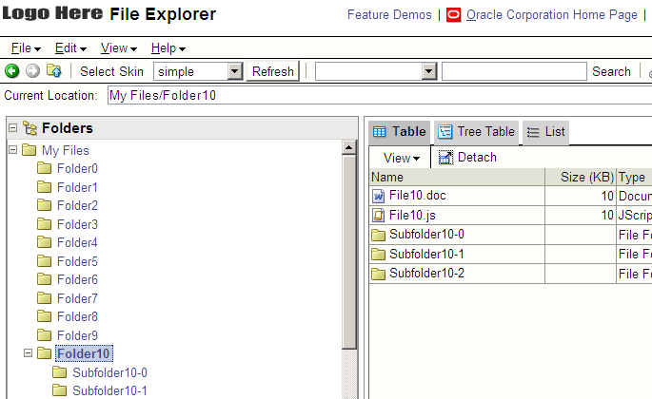The width and height of the screenshot is (652, 399).
Task: Click the Current Location input field
Action: [x=379, y=96]
